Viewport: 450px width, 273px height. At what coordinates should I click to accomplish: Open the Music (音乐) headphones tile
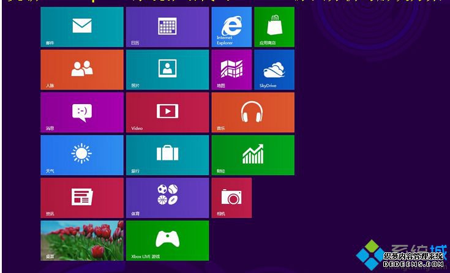(253, 113)
